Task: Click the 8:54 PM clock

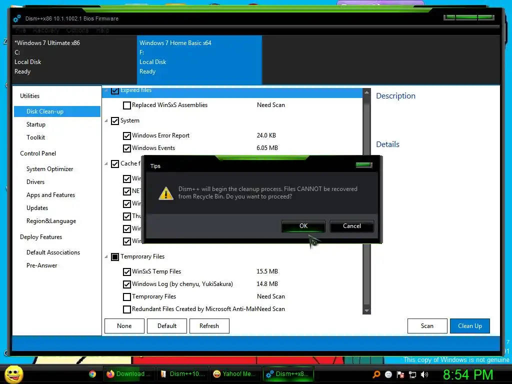Action: 468,374
